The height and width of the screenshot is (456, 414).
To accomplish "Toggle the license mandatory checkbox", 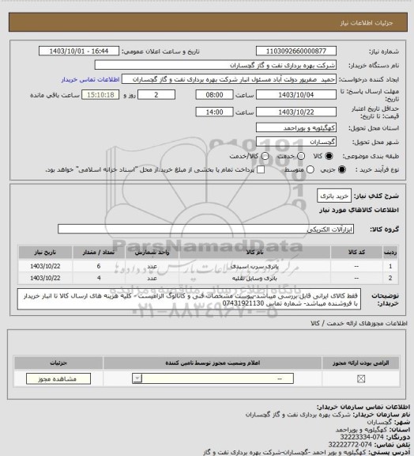I will coord(361,378).
